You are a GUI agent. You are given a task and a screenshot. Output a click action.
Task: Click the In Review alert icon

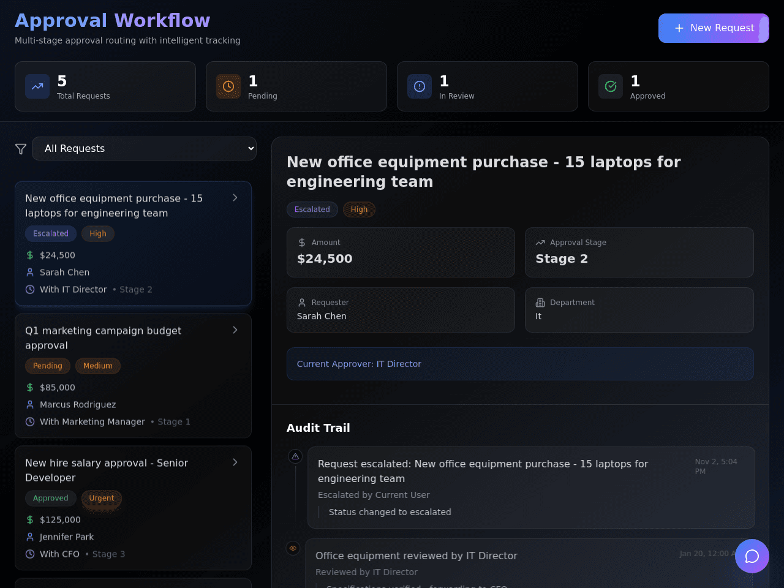420,86
